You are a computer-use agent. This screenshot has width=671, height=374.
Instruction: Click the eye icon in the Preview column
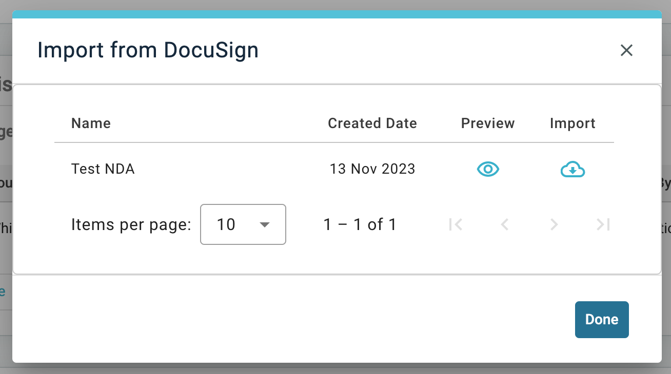coord(488,169)
